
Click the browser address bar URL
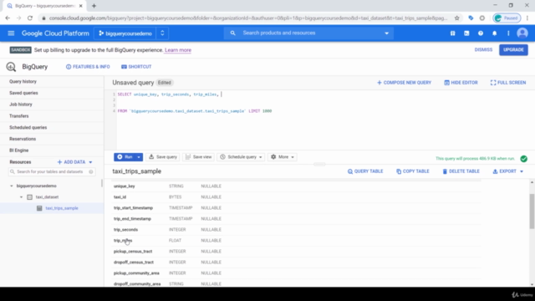pyautogui.click(x=248, y=18)
